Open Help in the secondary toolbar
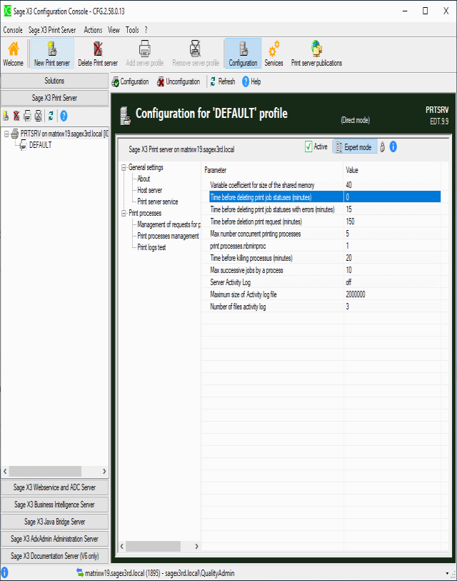This screenshot has height=581, width=457. (251, 81)
